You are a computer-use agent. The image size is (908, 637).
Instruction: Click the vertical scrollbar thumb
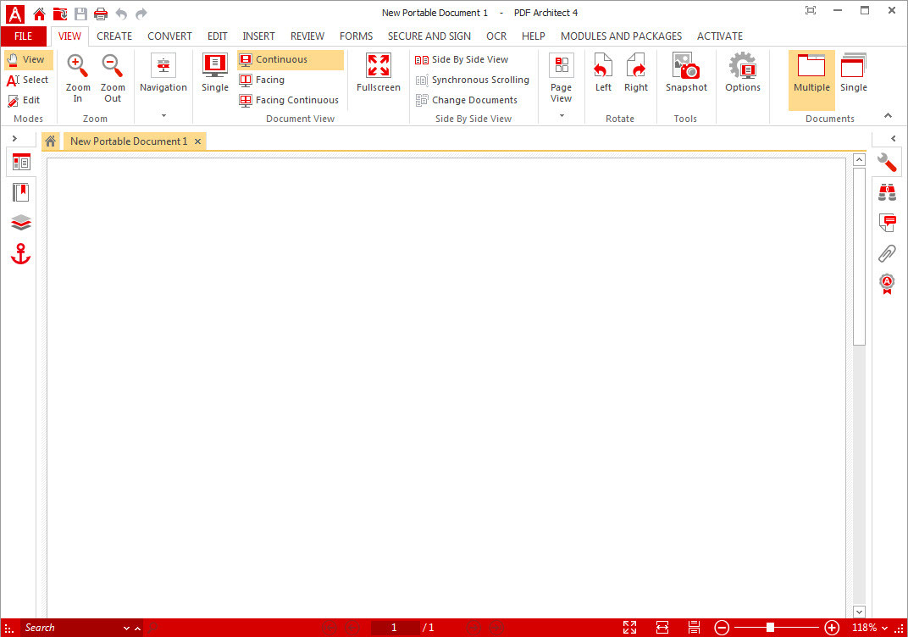coord(860,257)
